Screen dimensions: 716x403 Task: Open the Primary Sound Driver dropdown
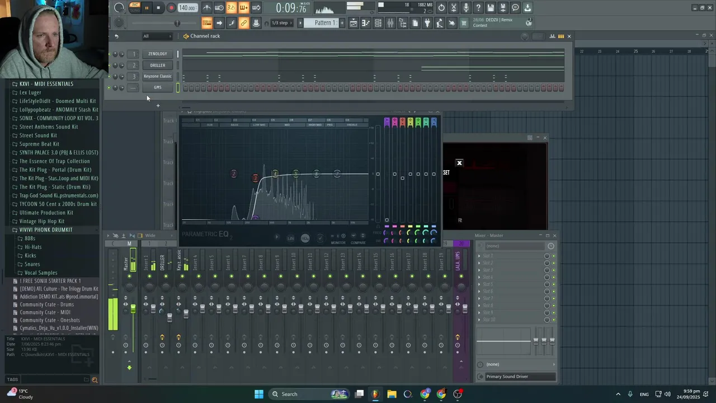click(520, 377)
